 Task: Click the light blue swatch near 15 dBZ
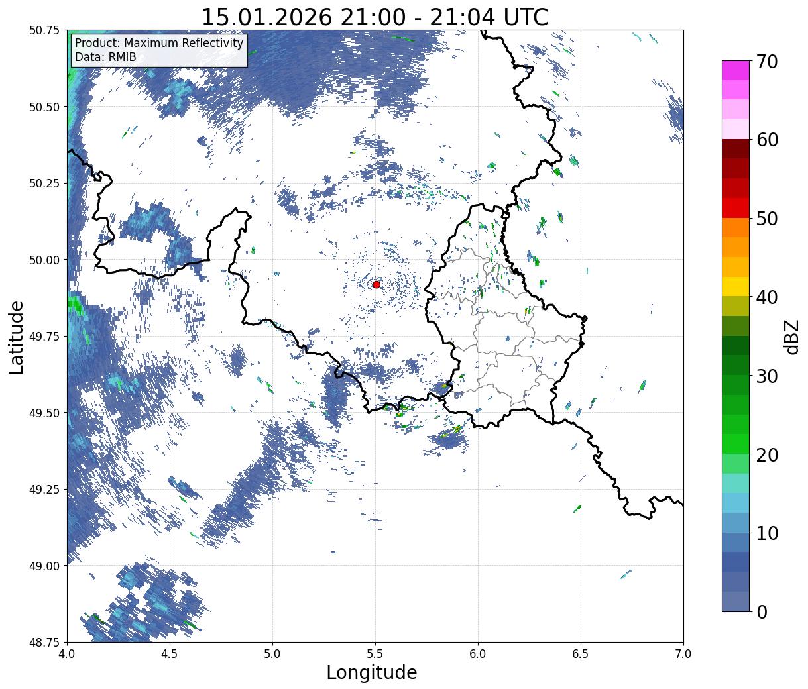coord(736,503)
